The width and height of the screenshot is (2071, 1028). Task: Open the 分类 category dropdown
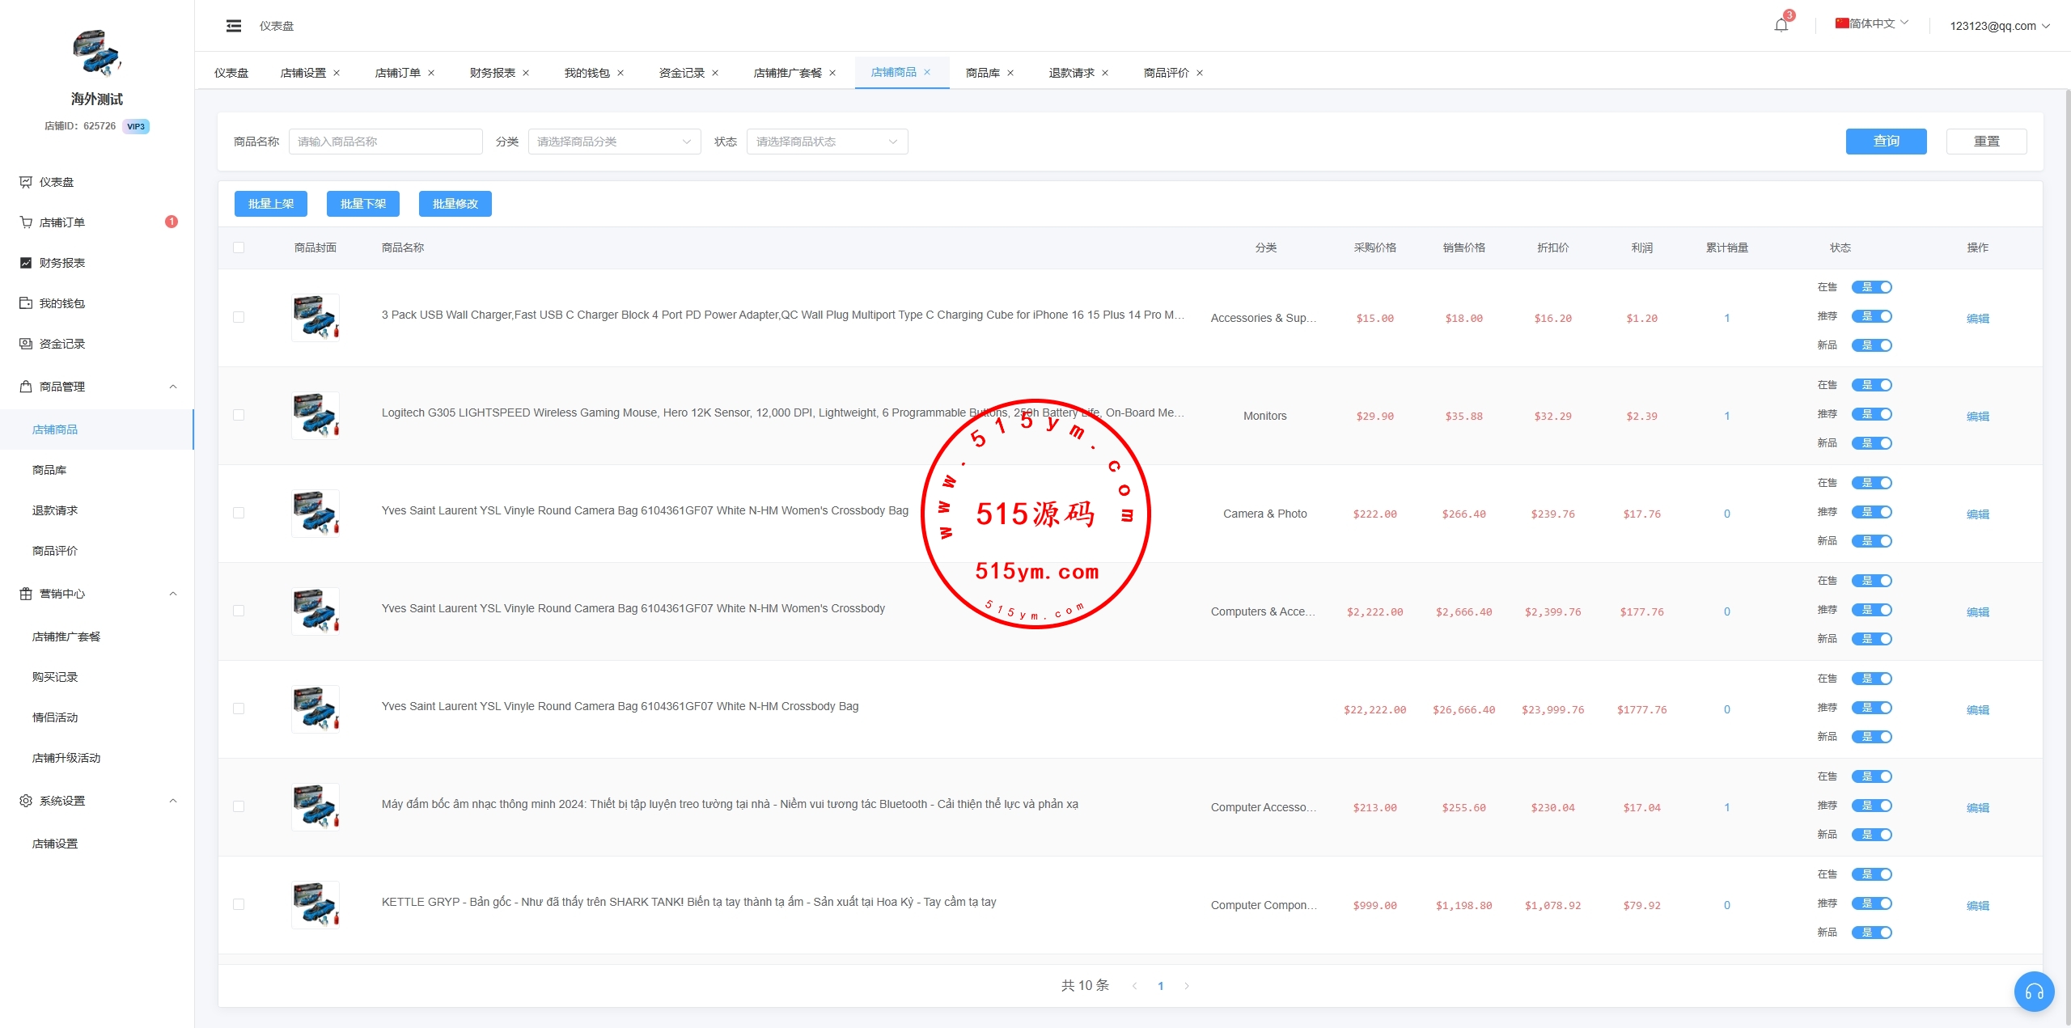(x=614, y=142)
